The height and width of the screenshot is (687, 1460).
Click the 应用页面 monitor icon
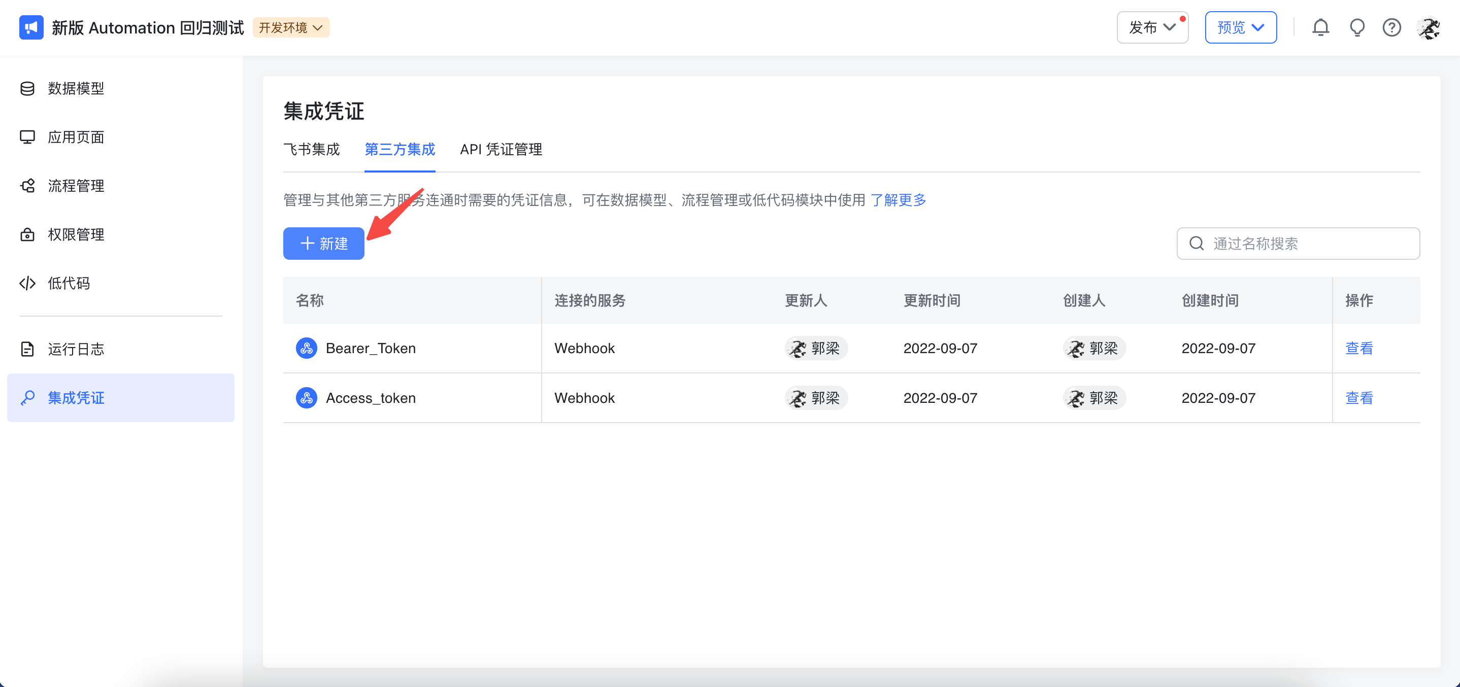27,137
